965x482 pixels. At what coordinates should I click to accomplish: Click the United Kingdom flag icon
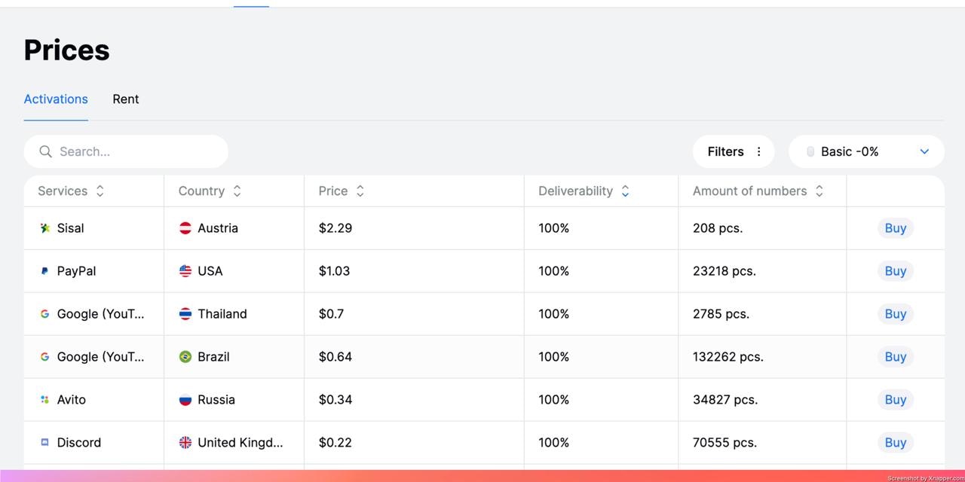[185, 443]
